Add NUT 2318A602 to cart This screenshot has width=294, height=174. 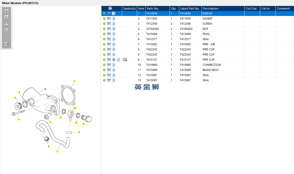109,29
